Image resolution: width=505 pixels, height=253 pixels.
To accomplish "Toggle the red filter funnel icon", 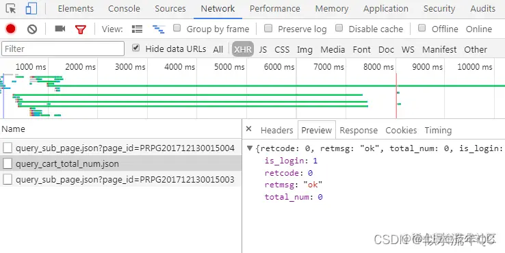I will [81, 29].
